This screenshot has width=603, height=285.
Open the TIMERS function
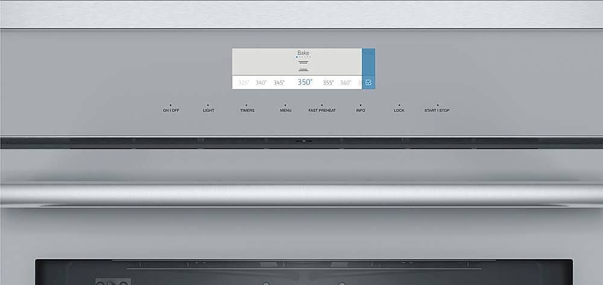click(247, 111)
